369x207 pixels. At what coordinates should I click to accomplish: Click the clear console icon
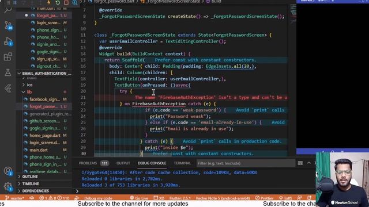tap(300, 163)
